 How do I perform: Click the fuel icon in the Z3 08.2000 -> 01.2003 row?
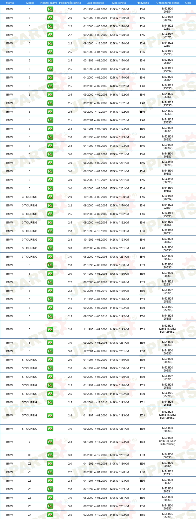click(x=50, y=472)
